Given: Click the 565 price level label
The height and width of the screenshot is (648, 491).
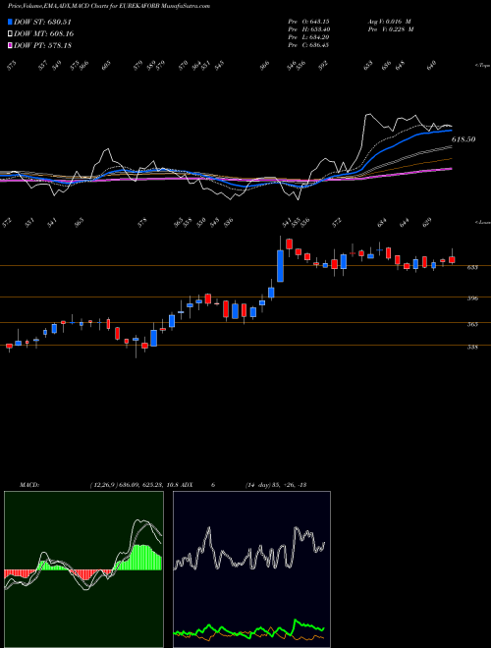Looking at the screenshot, I should point(472,324).
